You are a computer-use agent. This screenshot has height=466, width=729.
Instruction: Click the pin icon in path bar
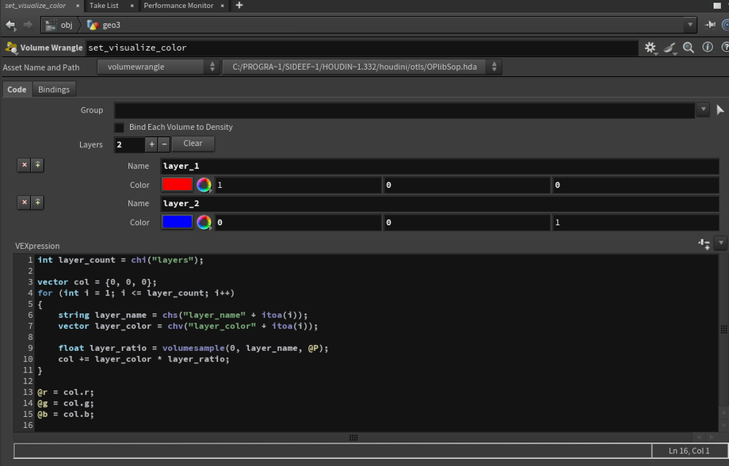pos(710,25)
